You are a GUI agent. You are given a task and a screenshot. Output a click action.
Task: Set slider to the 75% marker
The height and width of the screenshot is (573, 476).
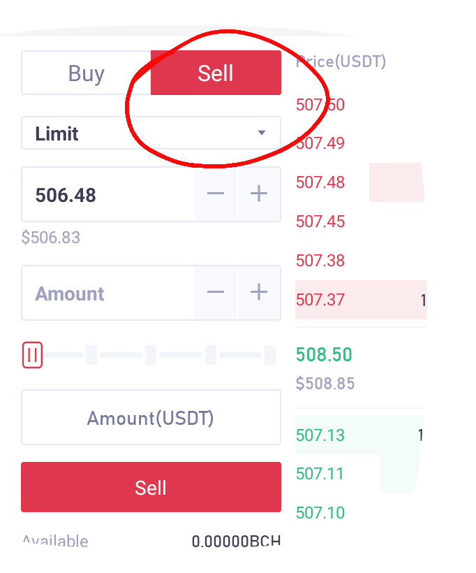[x=211, y=355]
